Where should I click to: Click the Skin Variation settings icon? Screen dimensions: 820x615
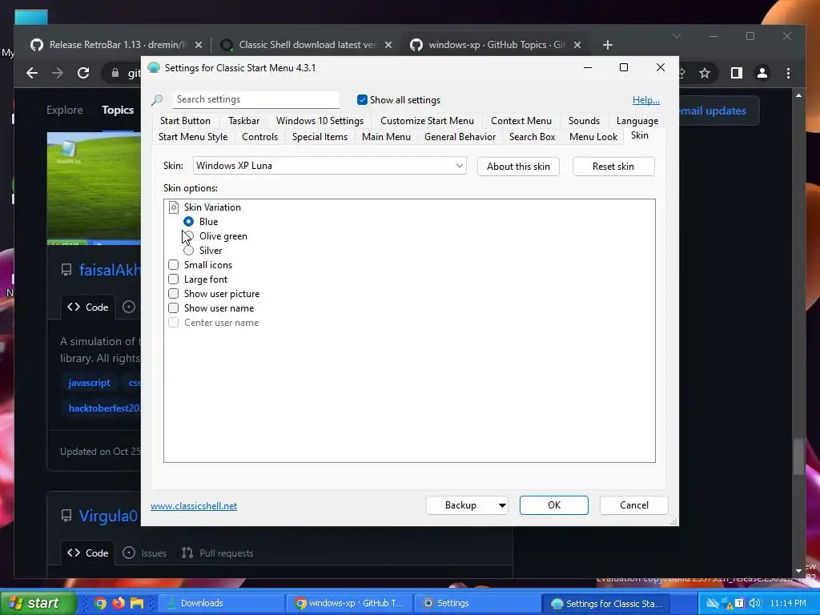[x=173, y=207]
